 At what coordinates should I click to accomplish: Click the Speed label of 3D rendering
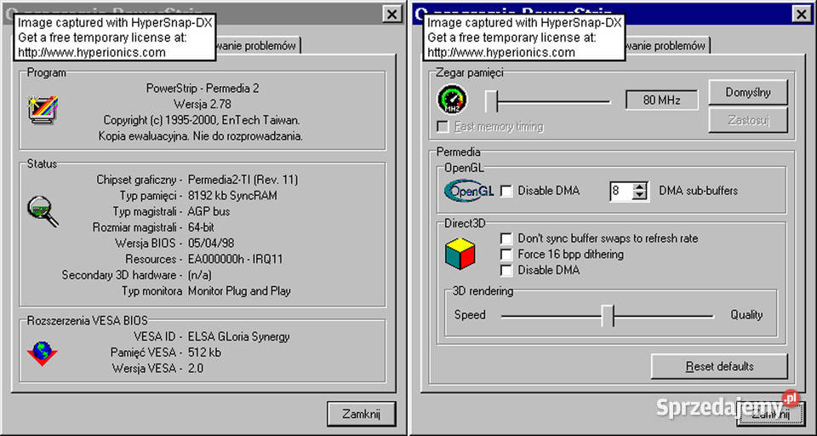click(x=470, y=315)
